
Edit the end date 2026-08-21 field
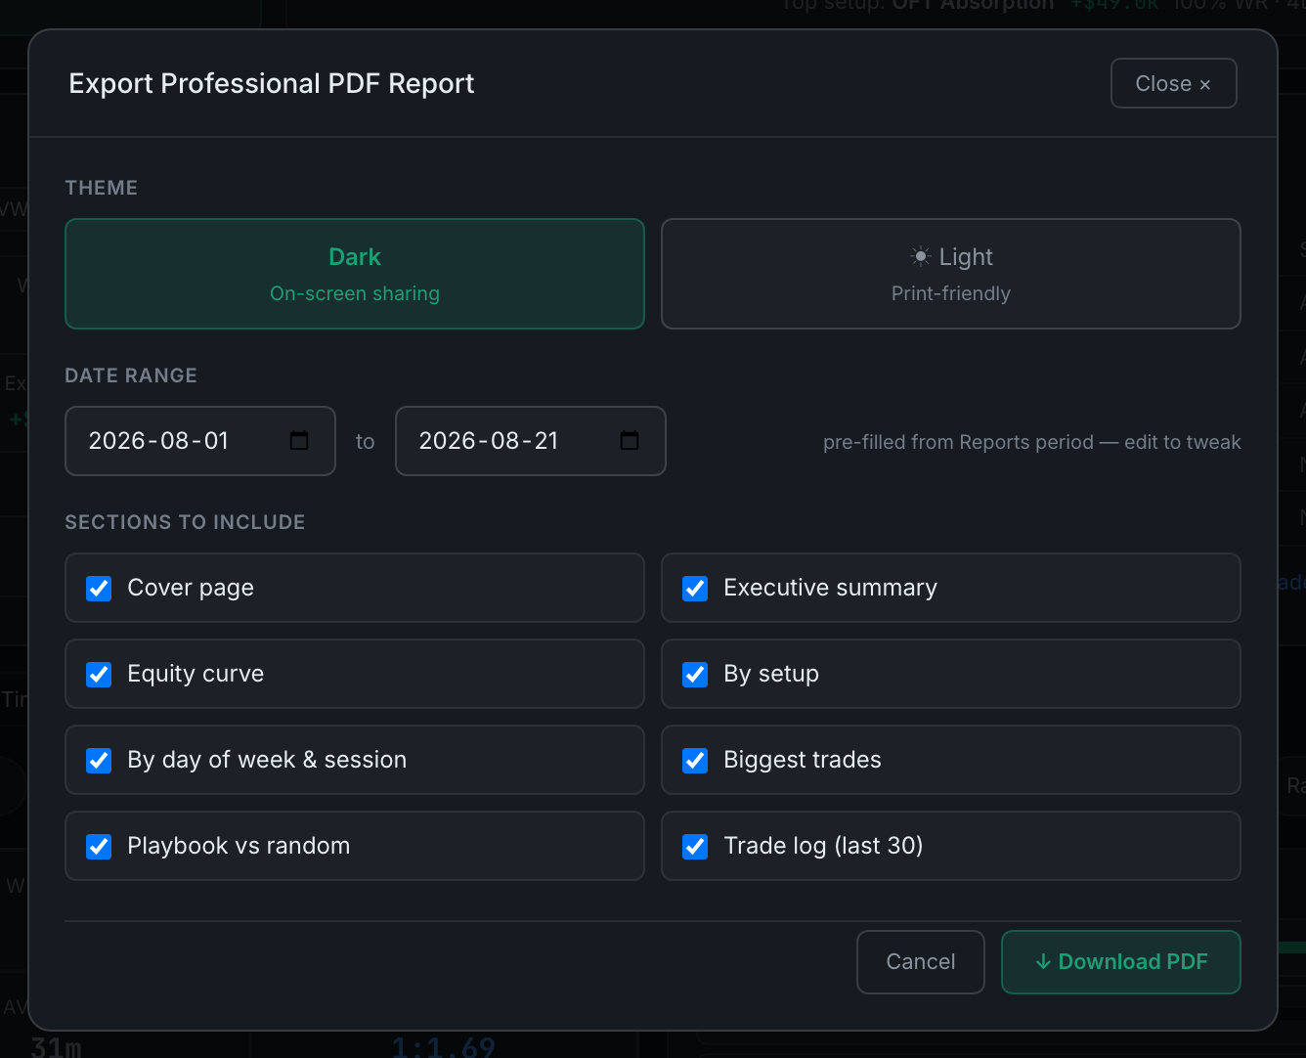tap(531, 441)
